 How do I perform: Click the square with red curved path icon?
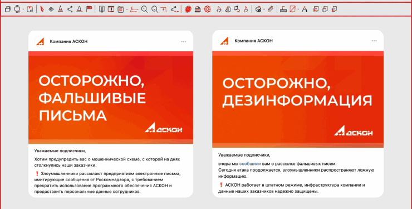[237, 9]
